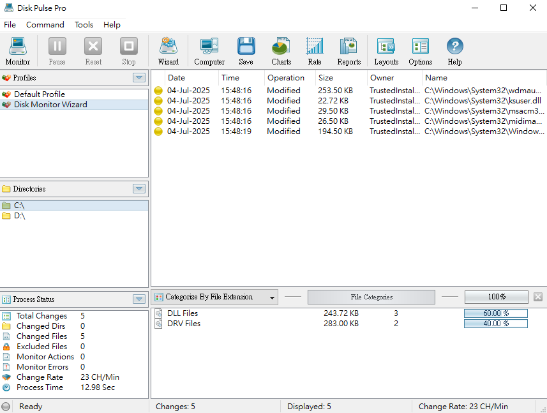Image resolution: width=547 pixels, height=413 pixels.
Task: Select the wdmau... file change row
Action: [x=349, y=91]
